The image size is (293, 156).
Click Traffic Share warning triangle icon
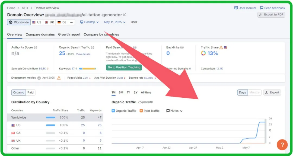pos(221,47)
